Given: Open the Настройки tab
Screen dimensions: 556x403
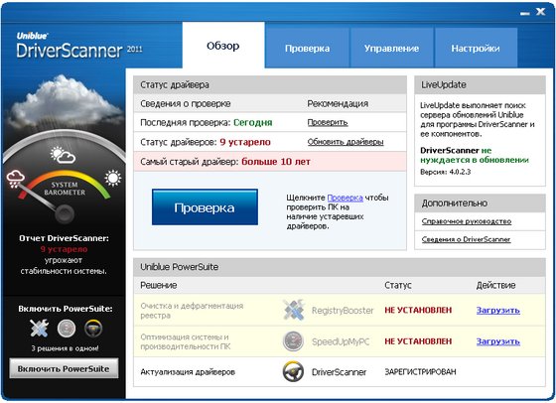Looking at the screenshot, I should coord(476,49).
